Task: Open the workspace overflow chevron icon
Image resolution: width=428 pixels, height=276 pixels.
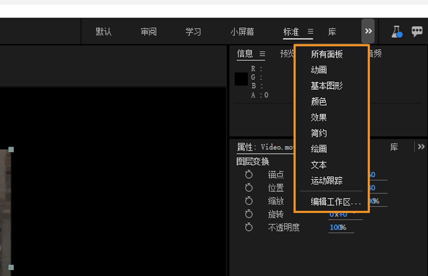Action: pyautogui.click(x=368, y=31)
